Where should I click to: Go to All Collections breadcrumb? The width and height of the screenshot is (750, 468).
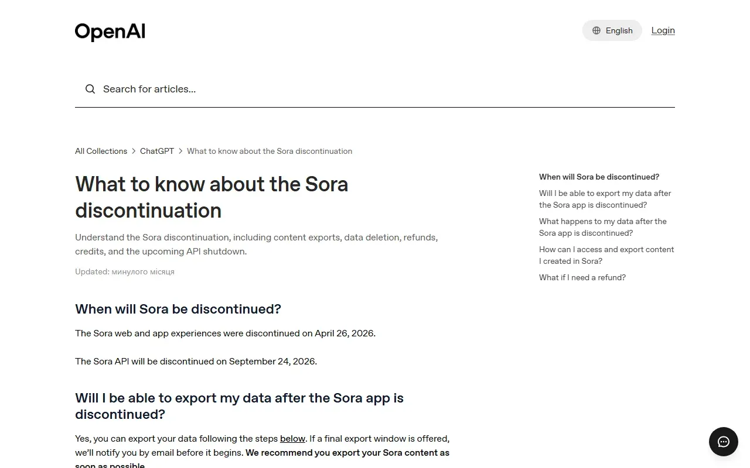pos(101,151)
